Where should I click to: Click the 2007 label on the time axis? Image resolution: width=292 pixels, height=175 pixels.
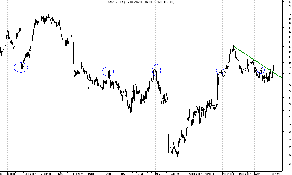(x=257, y=174)
